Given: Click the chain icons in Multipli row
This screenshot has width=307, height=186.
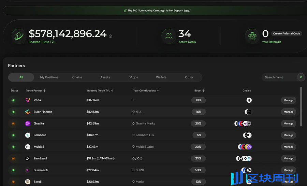Looking at the screenshot, I should click(245, 147).
